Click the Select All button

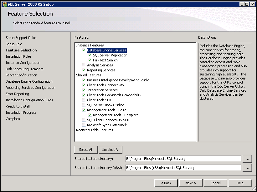coord(85,149)
